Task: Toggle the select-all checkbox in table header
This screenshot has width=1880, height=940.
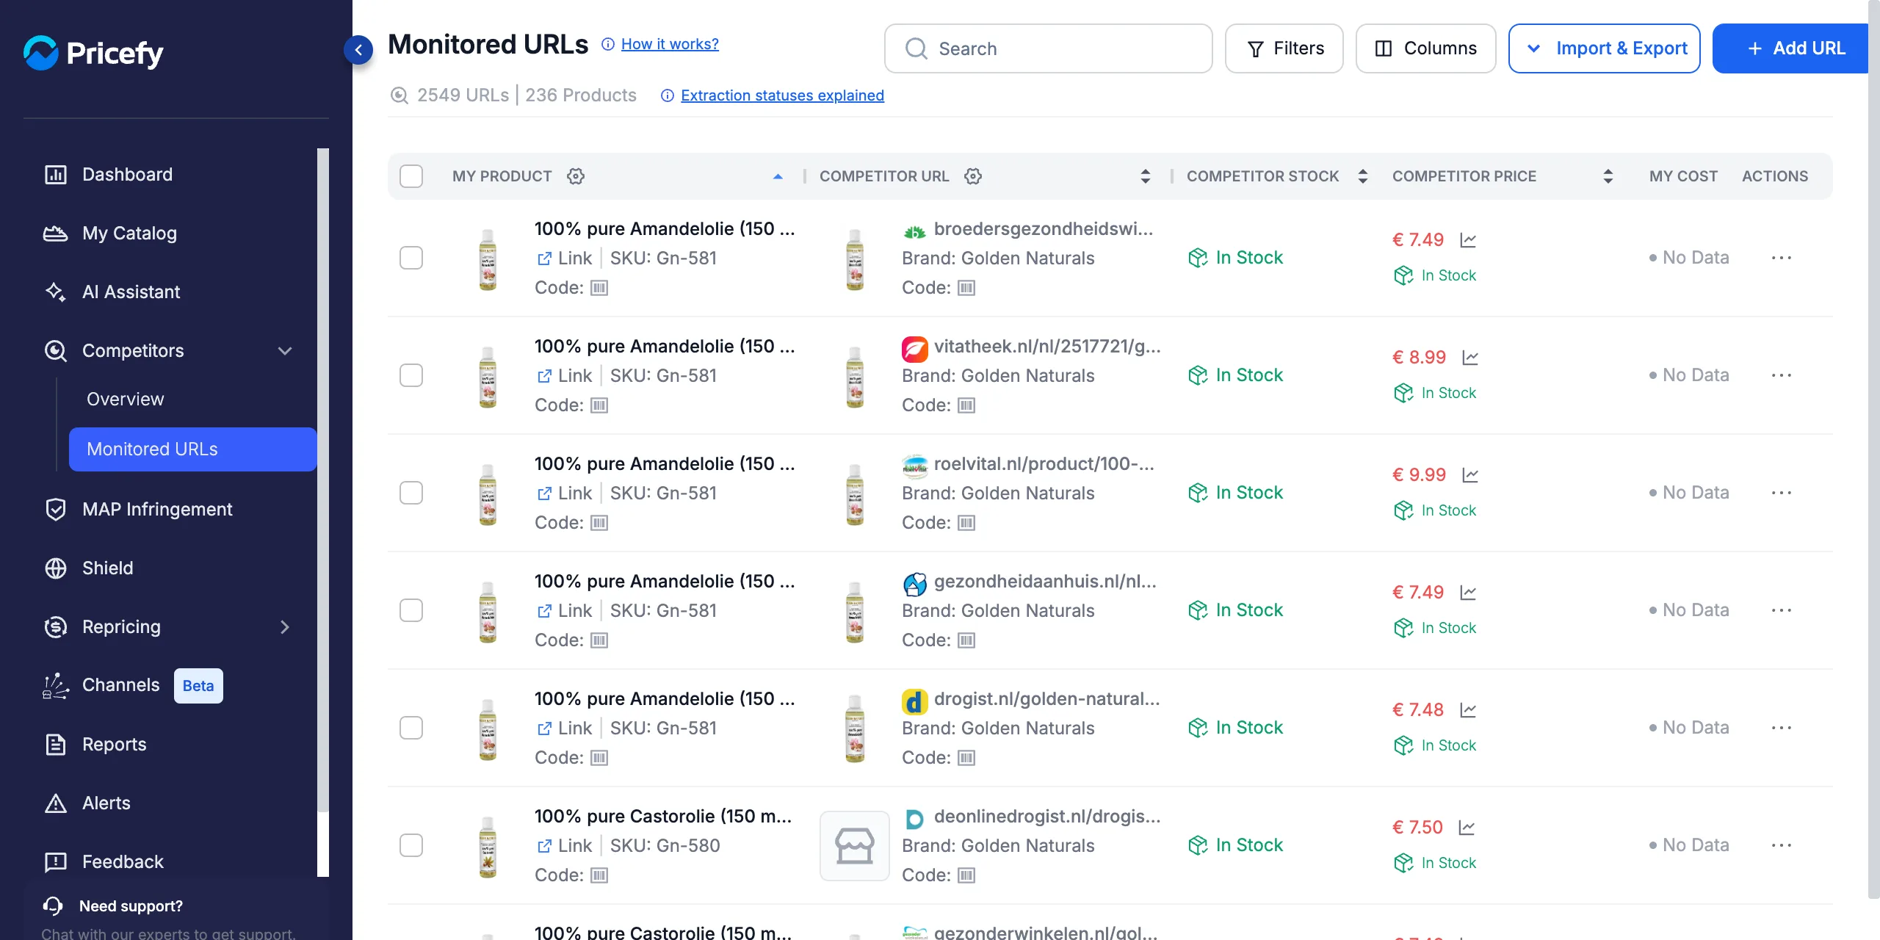Action: tap(411, 176)
